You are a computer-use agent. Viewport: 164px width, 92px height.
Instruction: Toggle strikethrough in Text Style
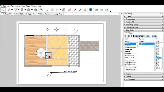pos(128,36)
